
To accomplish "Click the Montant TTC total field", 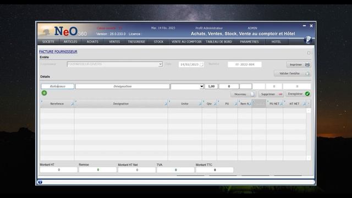I will tap(215, 170).
